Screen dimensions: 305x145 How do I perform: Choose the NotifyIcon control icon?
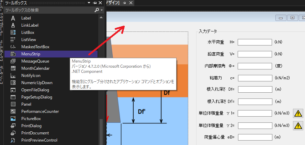13,76
